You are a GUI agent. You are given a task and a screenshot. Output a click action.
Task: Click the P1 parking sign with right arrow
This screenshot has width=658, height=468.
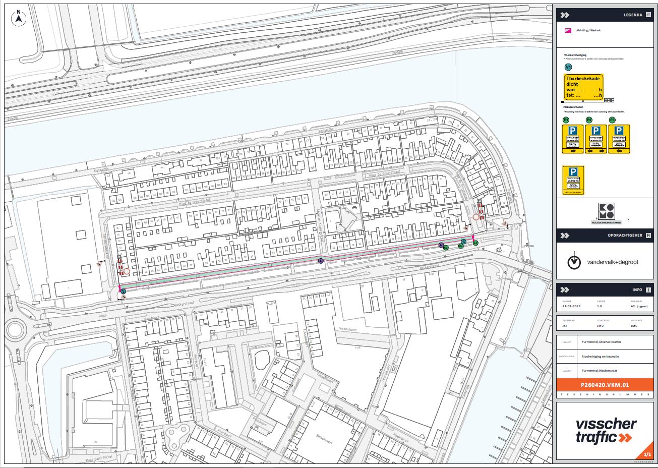coord(573,139)
